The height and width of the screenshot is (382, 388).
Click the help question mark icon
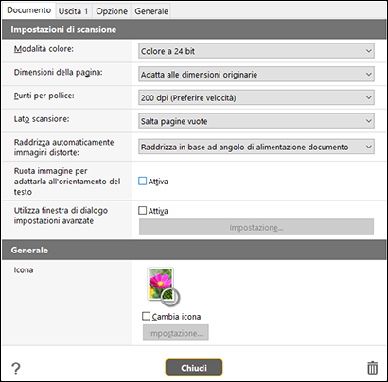15,368
